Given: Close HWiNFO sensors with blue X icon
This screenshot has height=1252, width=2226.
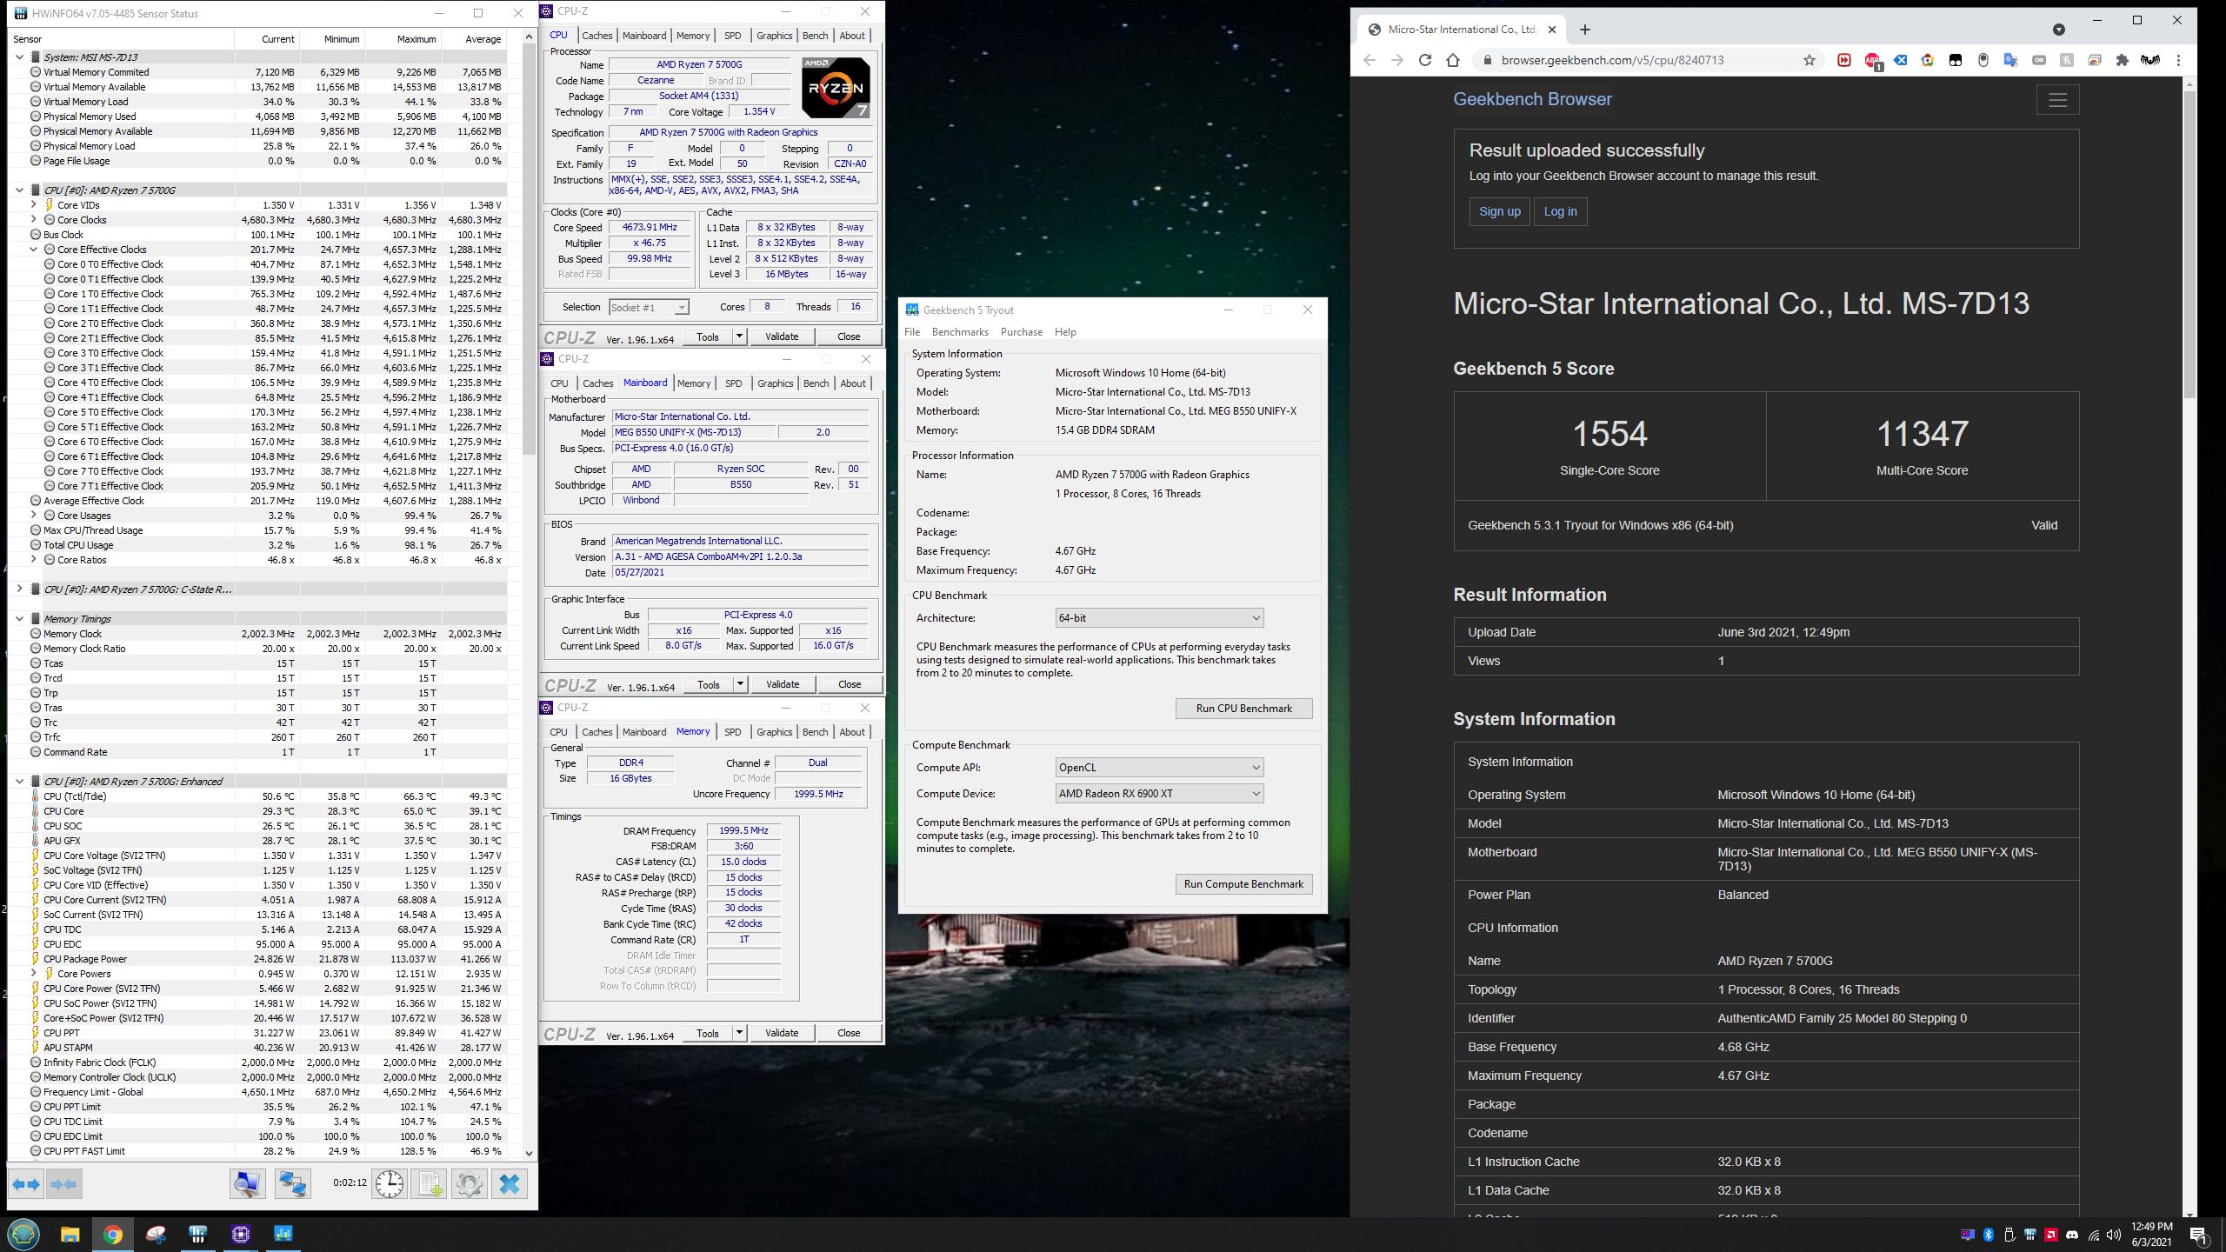Looking at the screenshot, I should click(x=510, y=1184).
